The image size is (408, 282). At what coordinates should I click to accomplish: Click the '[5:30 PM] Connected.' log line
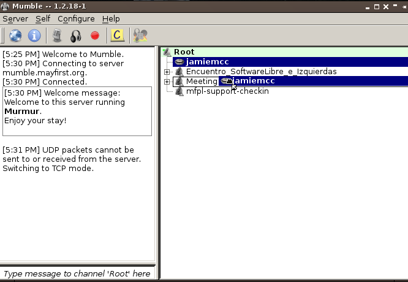pos(45,82)
